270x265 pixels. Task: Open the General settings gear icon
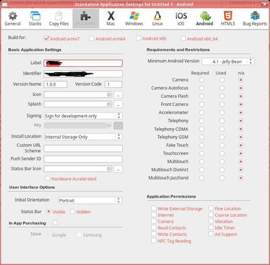point(13,16)
